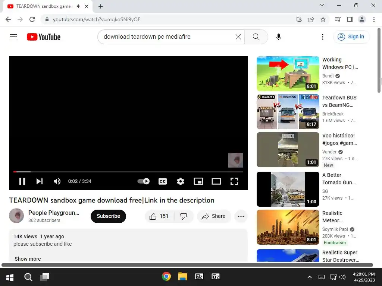Share this page icon in toolbar

tap(311, 19)
